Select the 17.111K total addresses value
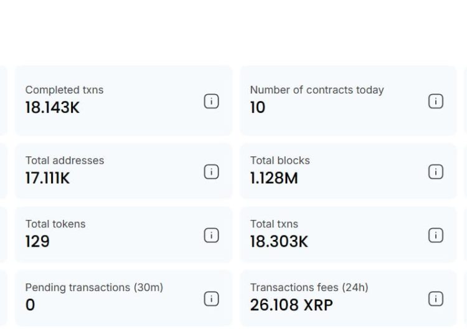Image resolution: width=467 pixels, height=334 pixels. (47, 178)
